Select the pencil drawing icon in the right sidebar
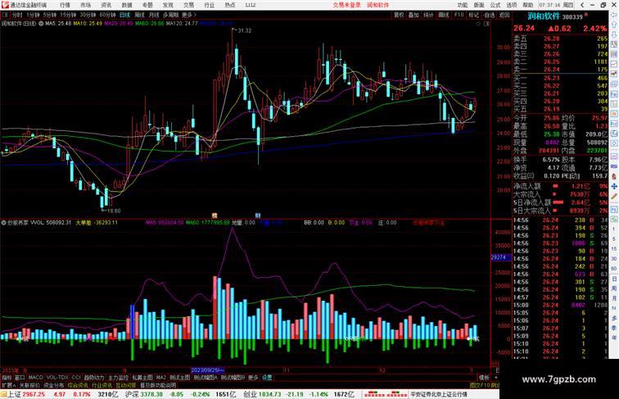619x399 pixels. pyautogui.click(x=614, y=197)
